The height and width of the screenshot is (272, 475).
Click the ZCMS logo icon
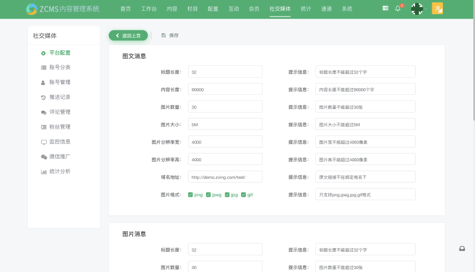(31, 9)
